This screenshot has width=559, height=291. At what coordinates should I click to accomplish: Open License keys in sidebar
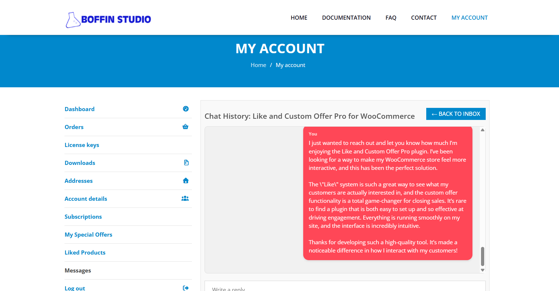pyautogui.click(x=82, y=145)
